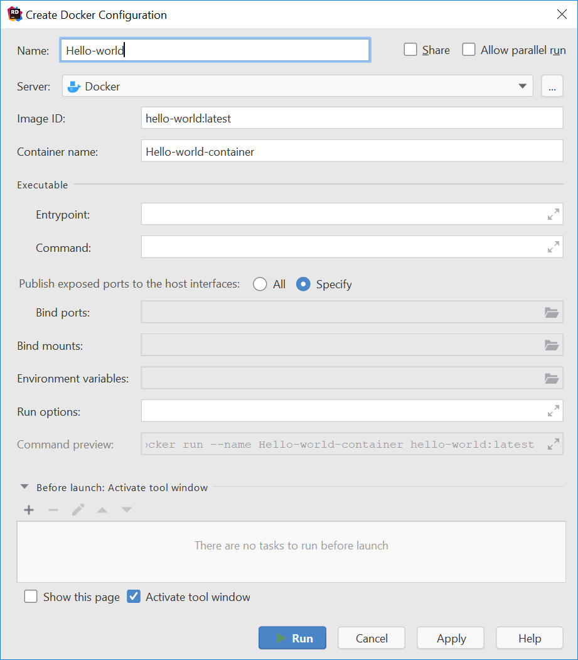Click the Apply button

coord(451,638)
